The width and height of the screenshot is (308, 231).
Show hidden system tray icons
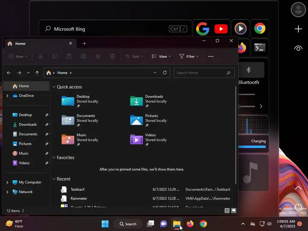(243, 224)
